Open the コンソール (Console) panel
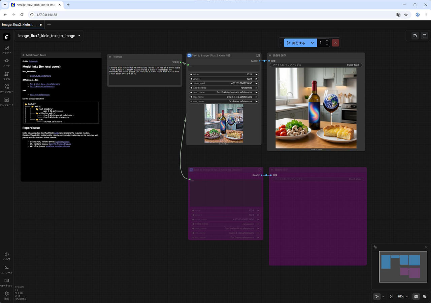This screenshot has height=303, width=431. pos(6,269)
